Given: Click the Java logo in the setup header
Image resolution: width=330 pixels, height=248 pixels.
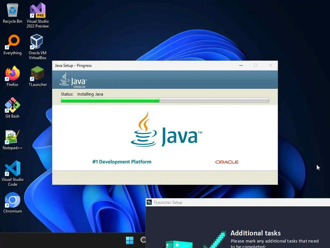Looking at the screenshot, I should (73, 80).
